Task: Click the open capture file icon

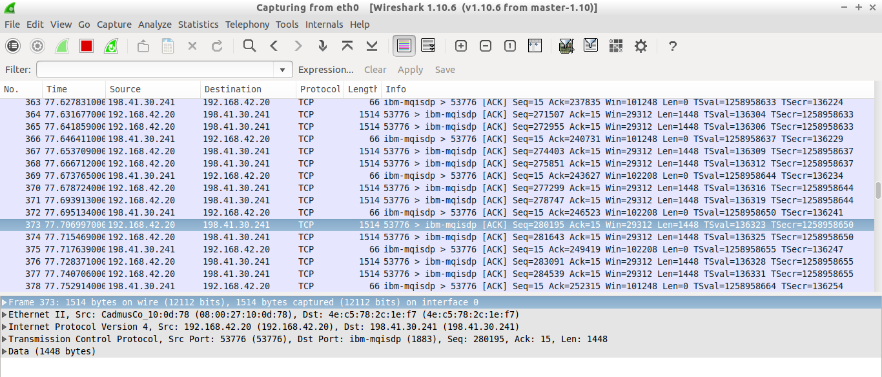Action: click(x=143, y=46)
